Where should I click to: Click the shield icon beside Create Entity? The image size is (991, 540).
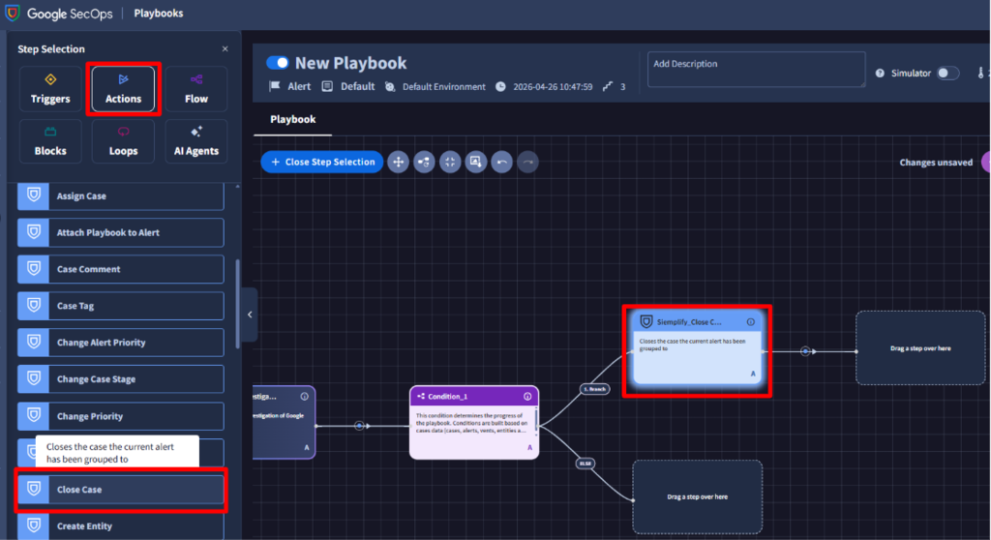pos(34,526)
